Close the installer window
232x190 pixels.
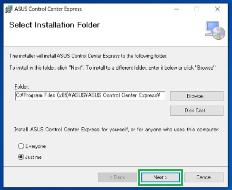pyautogui.click(x=217, y=9)
